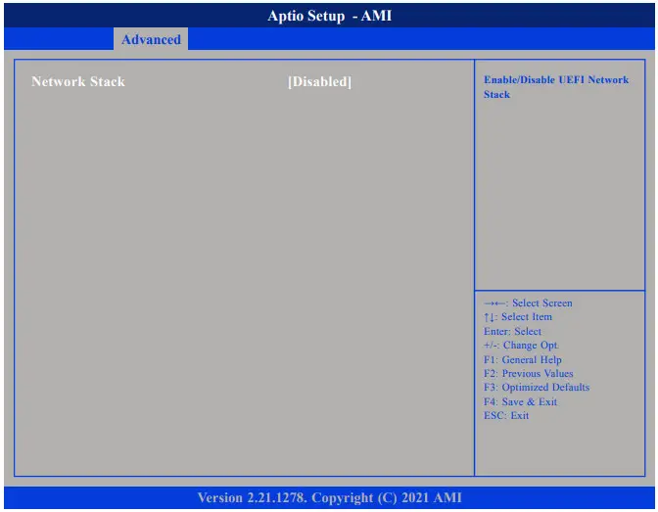The image size is (658, 512).
Task: Select the Advanced tab
Action: (x=151, y=39)
